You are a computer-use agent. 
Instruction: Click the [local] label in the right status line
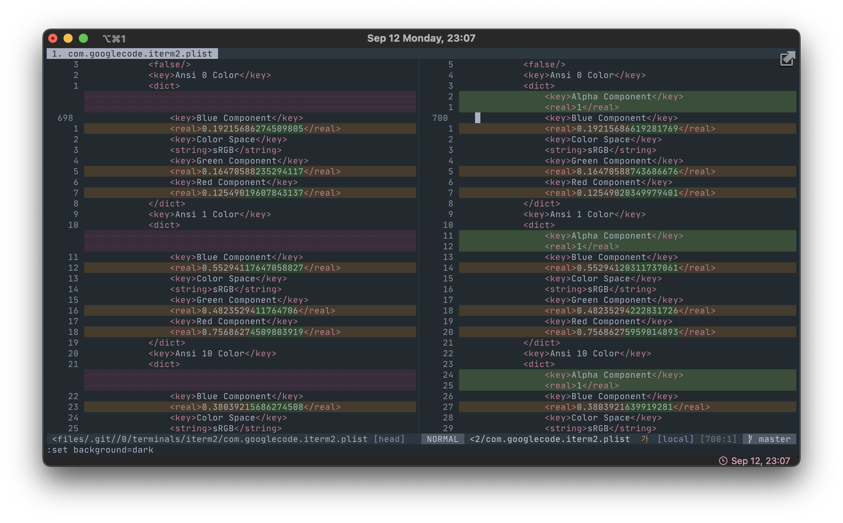tap(675, 439)
